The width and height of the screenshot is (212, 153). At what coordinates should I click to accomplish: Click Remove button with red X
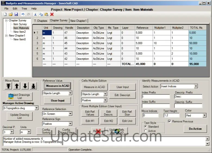pos(98,131)
